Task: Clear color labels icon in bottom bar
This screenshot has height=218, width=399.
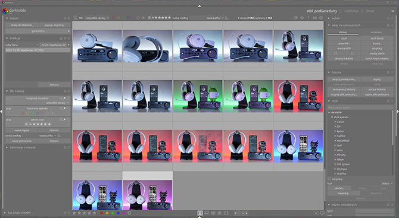Action: pos(129,213)
